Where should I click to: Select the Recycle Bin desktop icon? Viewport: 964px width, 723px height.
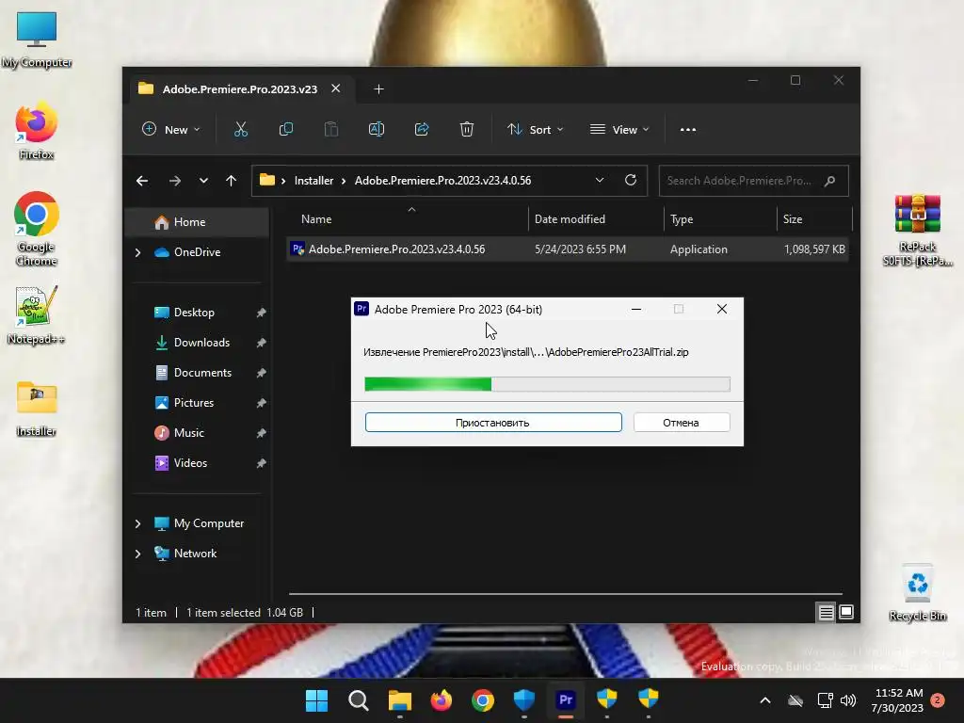point(918,592)
